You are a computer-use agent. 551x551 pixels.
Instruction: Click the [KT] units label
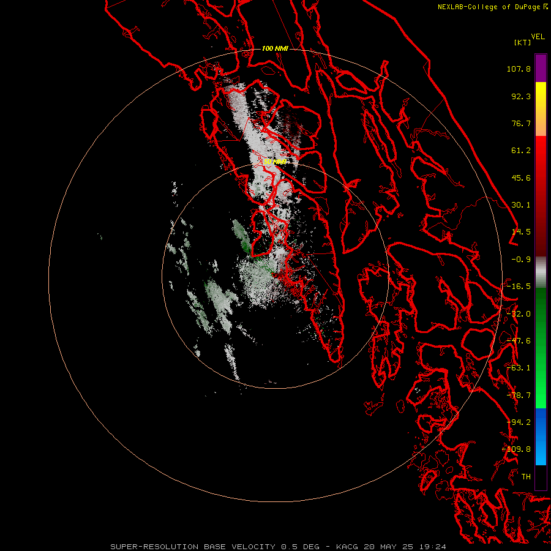(x=523, y=42)
